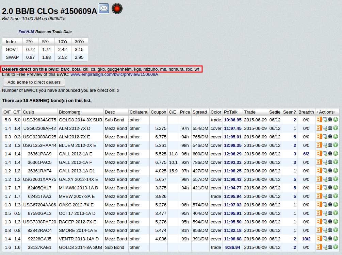The height and width of the screenshot is (255, 342).
Task: Click orange B icon for SMORE 2014-1A E
Action: click(319, 231)
